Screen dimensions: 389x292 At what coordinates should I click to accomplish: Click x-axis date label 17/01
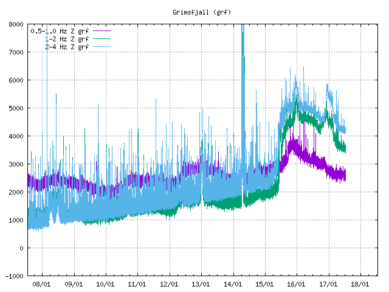(x=328, y=284)
